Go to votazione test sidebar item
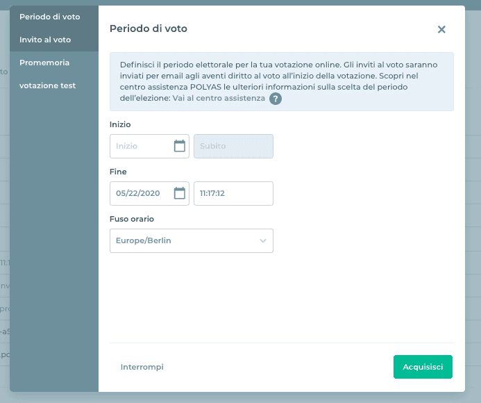The height and width of the screenshot is (403, 481). 48,85
